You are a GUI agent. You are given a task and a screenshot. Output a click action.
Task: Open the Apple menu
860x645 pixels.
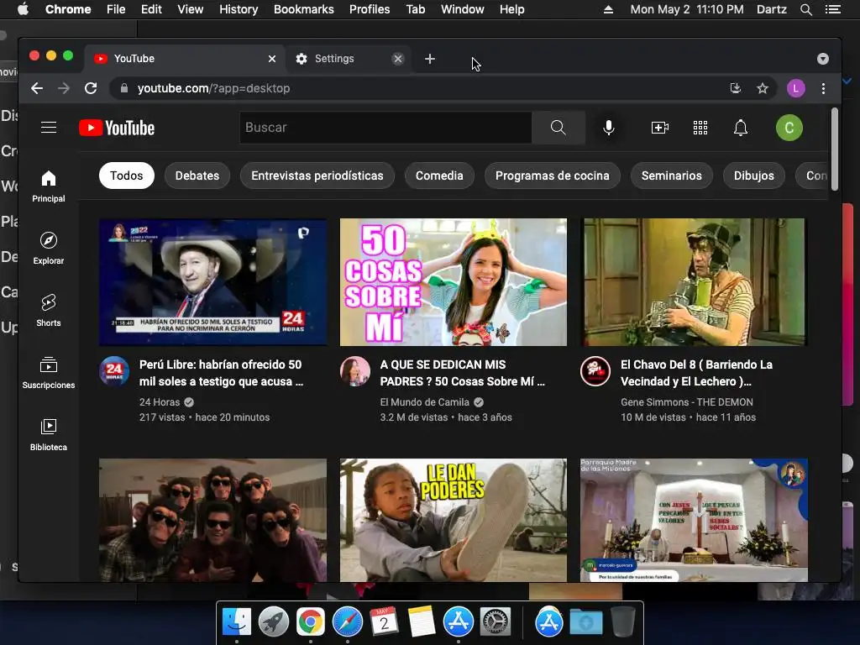point(23,9)
